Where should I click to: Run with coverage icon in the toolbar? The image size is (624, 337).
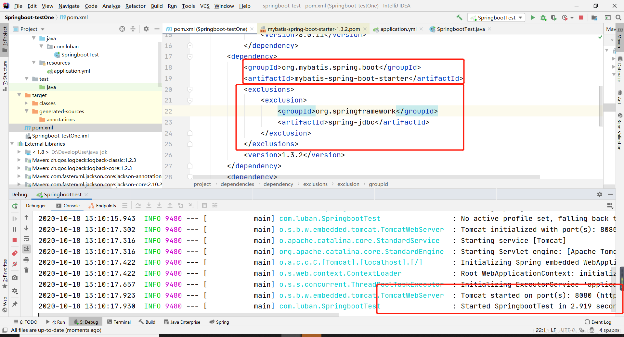(x=553, y=18)
